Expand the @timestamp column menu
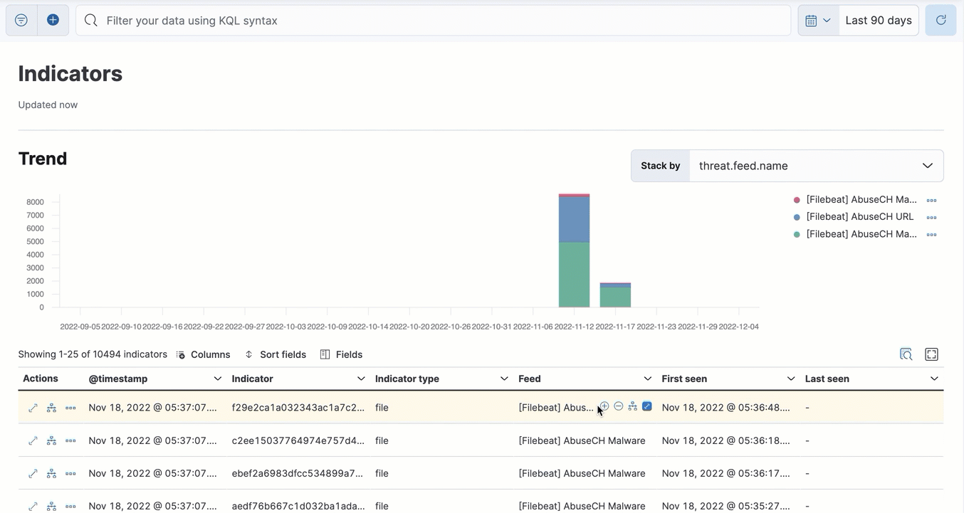The height and width of the screenshot is (513, 964). click(217, 379)
